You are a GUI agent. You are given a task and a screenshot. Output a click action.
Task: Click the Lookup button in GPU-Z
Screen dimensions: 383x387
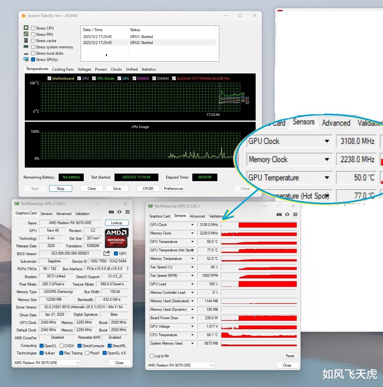click(x=116, y=223)
